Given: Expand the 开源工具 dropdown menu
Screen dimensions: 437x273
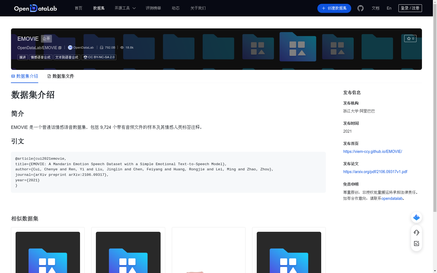Looking at the screenshot, I should click(x=125, y=8).
